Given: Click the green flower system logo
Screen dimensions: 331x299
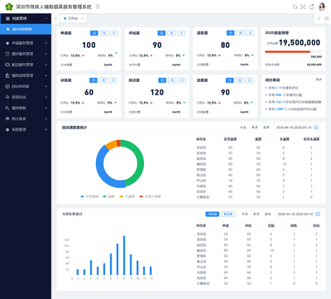Looking at the screenshot, I should click(x=9, y=7).
